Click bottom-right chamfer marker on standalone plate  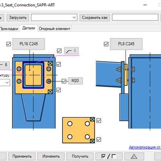(93, 141)
